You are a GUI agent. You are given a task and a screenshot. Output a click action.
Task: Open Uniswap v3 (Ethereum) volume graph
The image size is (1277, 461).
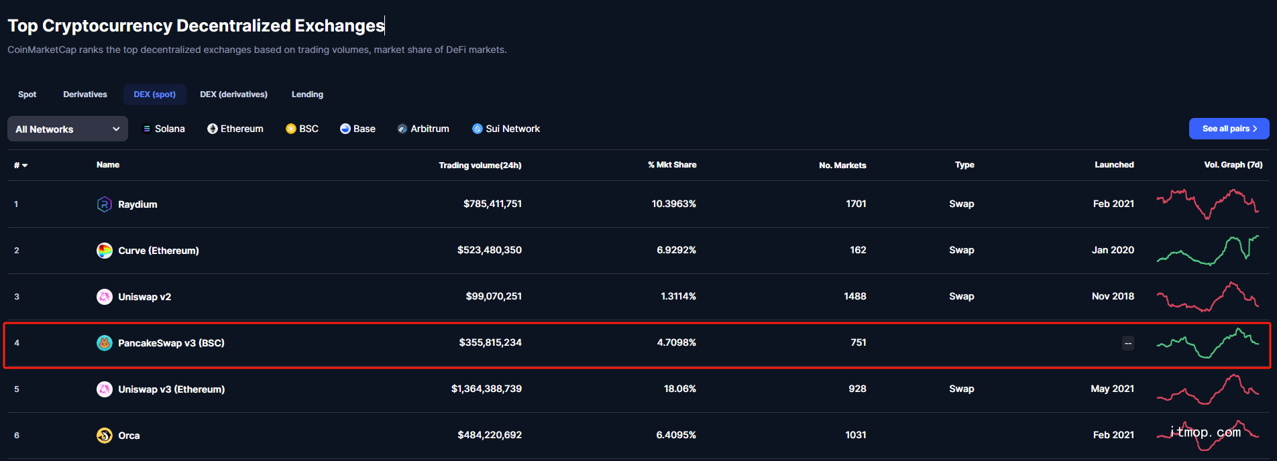1208,389
